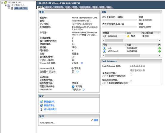Screen dimensions: 165x133
Task: Click the 131043.50 MB memory capacity value
Action: click(x=145, y=27)
